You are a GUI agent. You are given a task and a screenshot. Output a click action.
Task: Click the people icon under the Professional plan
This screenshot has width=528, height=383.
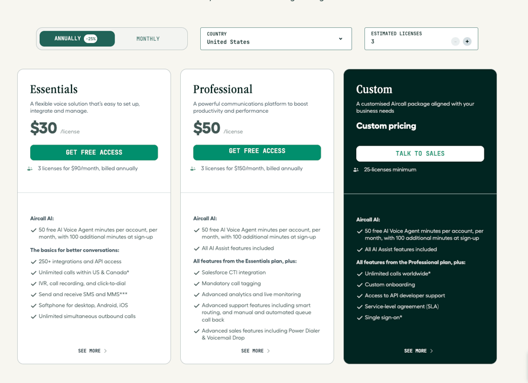[x=193, y=169]
